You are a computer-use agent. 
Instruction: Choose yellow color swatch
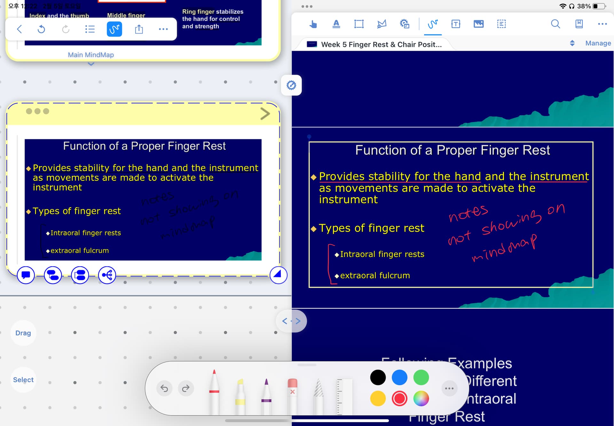[378, 399]
